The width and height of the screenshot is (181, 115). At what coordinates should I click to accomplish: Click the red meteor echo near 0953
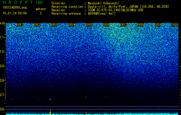click(50, 99)
